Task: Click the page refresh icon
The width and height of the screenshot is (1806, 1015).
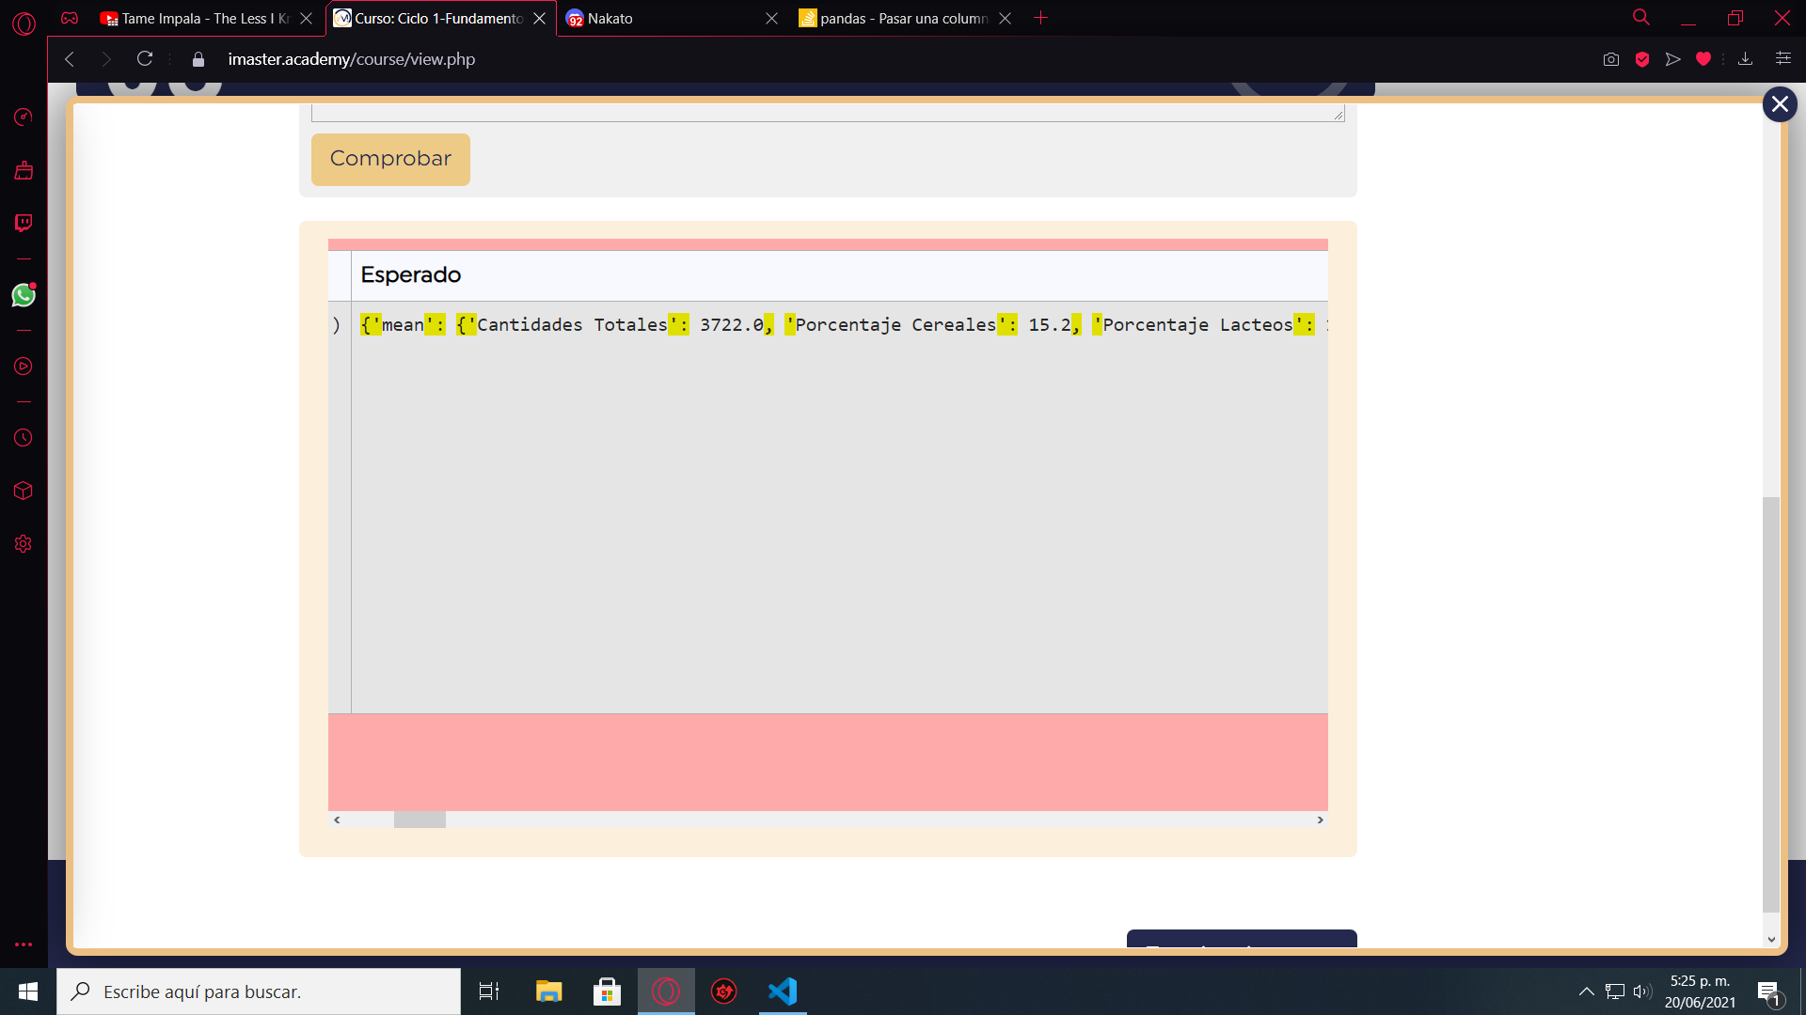Action: click(144, 58)
